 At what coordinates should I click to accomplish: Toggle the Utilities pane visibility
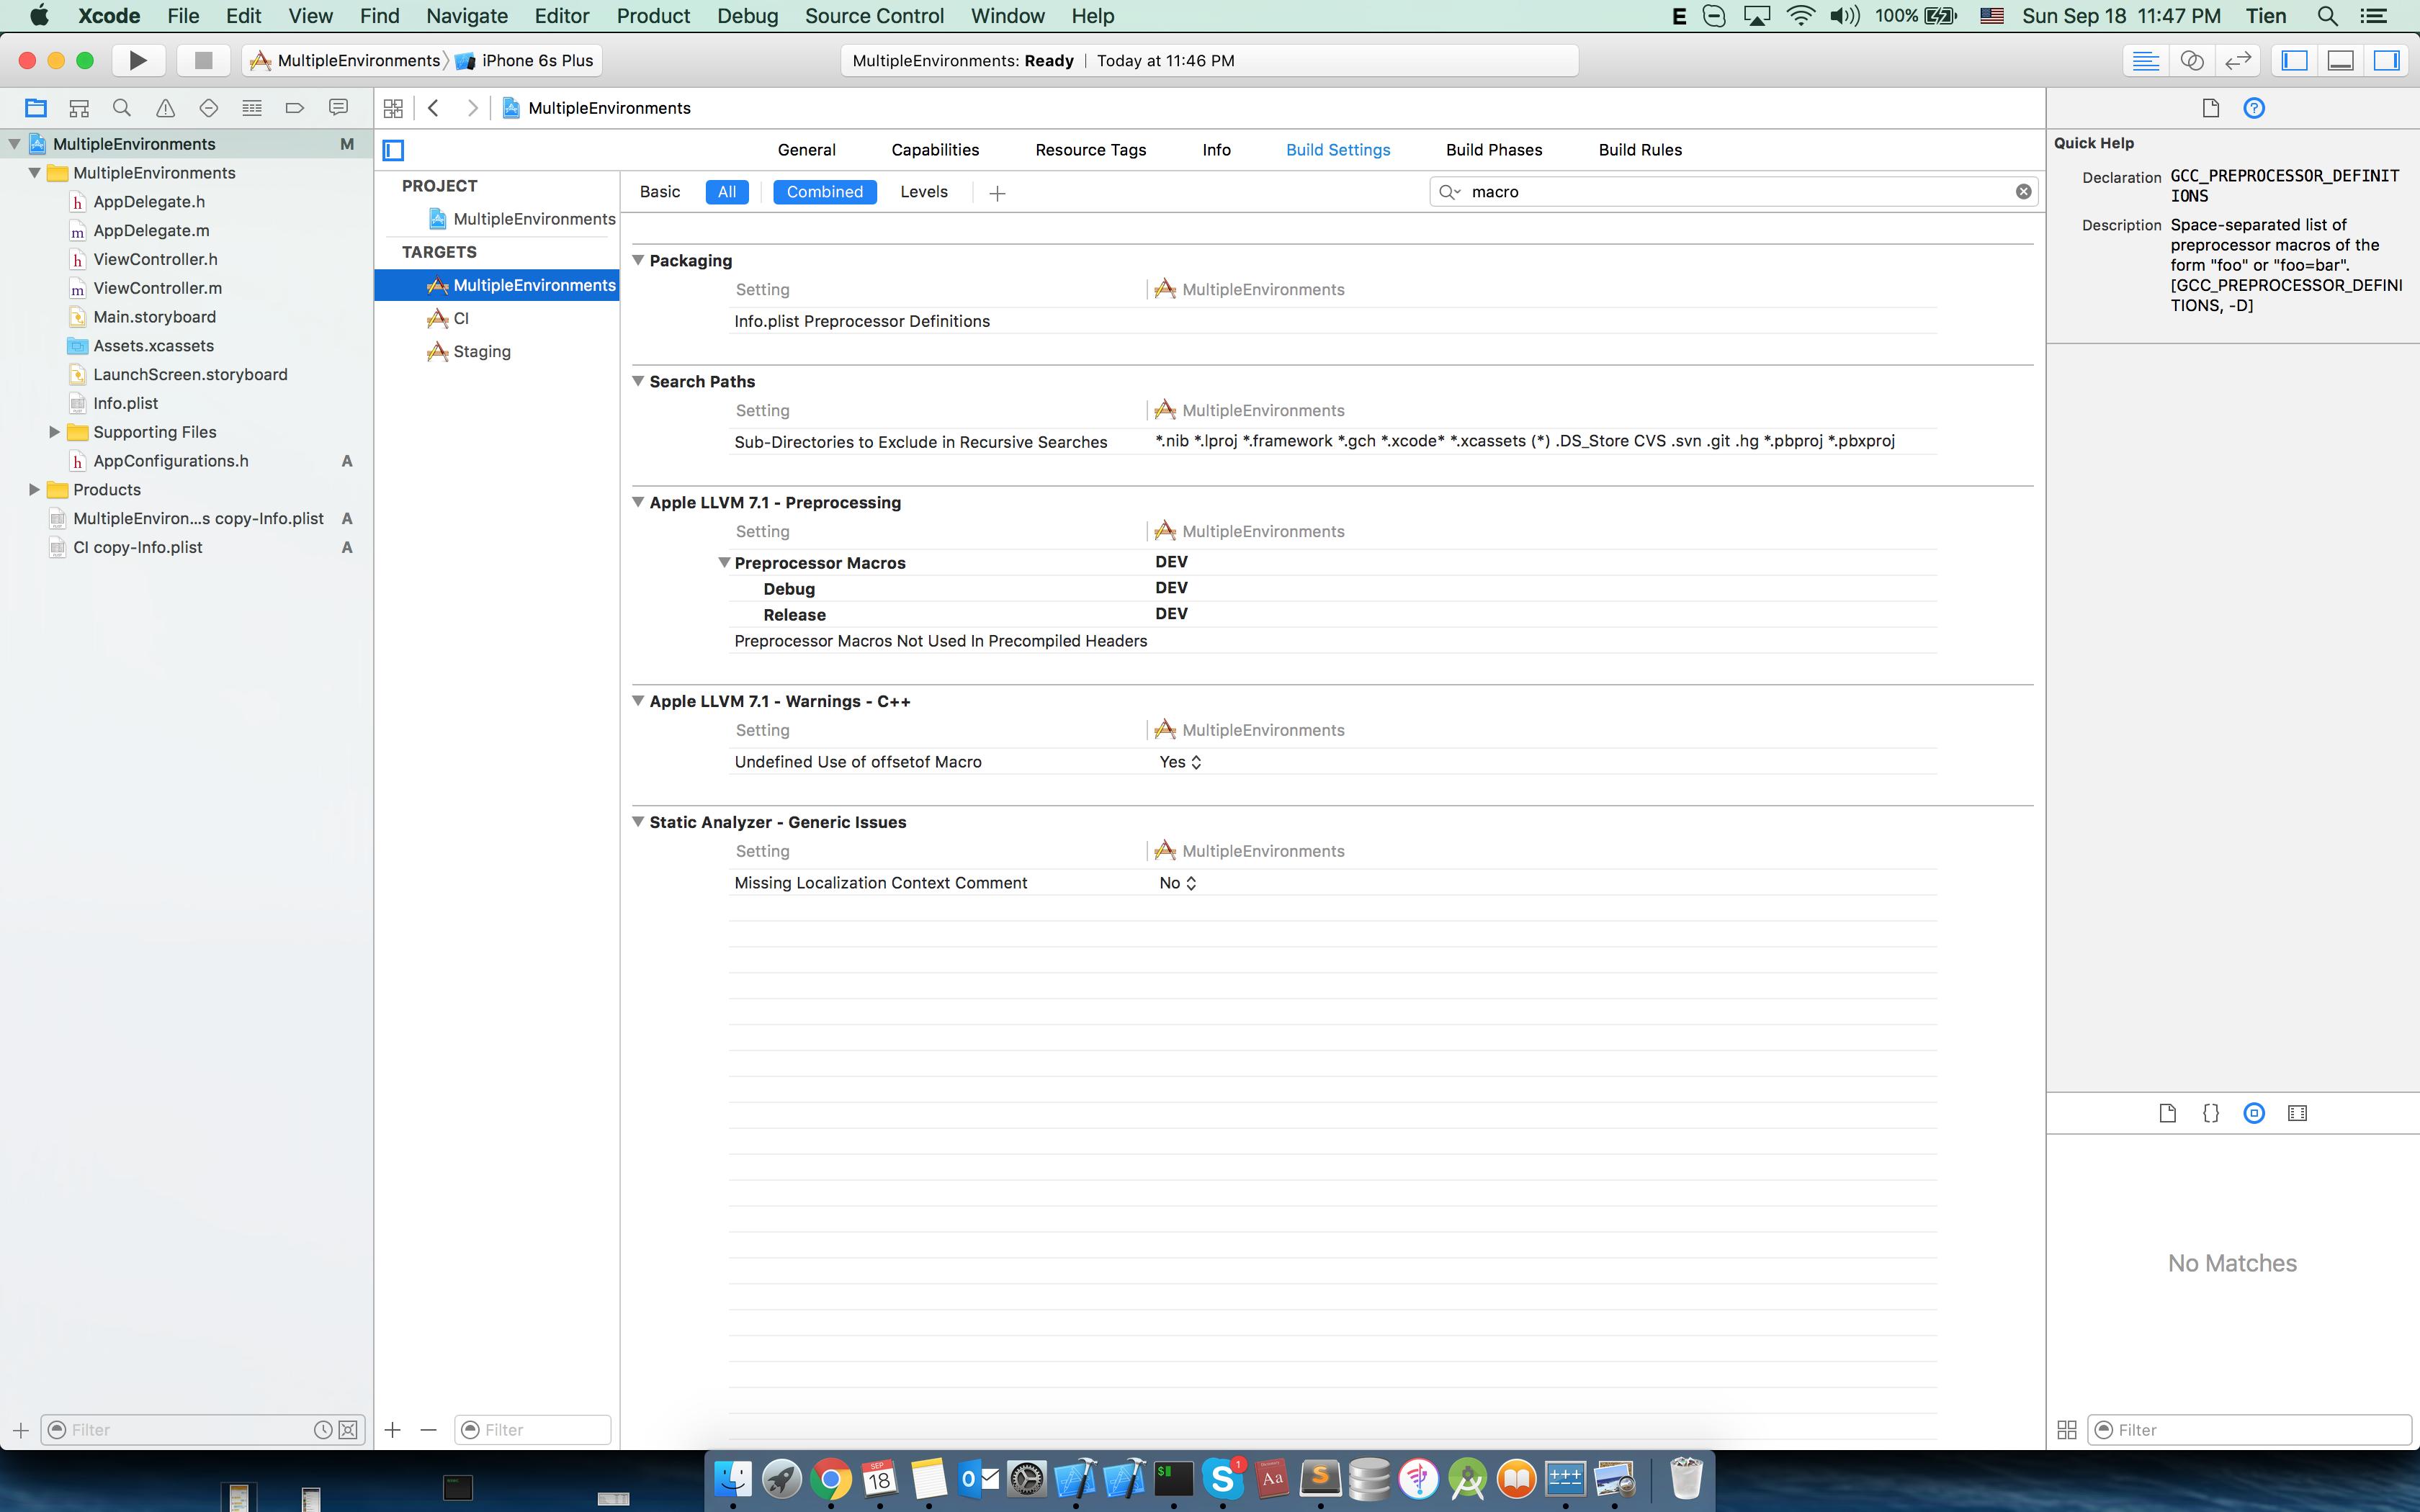tap(2387, 60)
